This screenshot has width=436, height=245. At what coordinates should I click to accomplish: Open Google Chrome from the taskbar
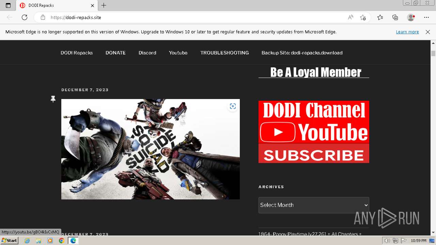61,241
